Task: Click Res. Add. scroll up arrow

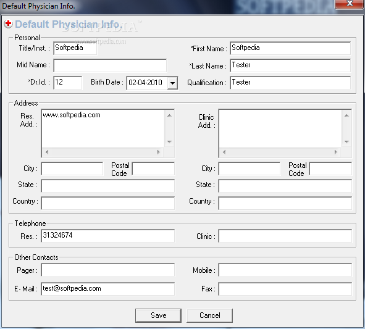Action: tap(169, 115)
